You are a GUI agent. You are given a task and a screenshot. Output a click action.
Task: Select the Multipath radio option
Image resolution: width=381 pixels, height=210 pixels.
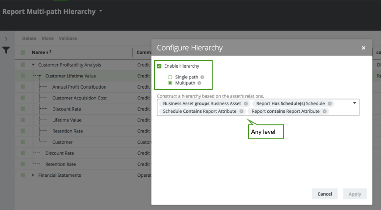(170, 83)
